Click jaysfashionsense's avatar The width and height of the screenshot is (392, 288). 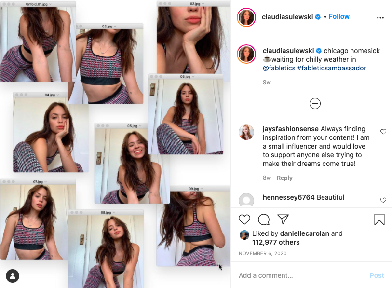(246, 132)
